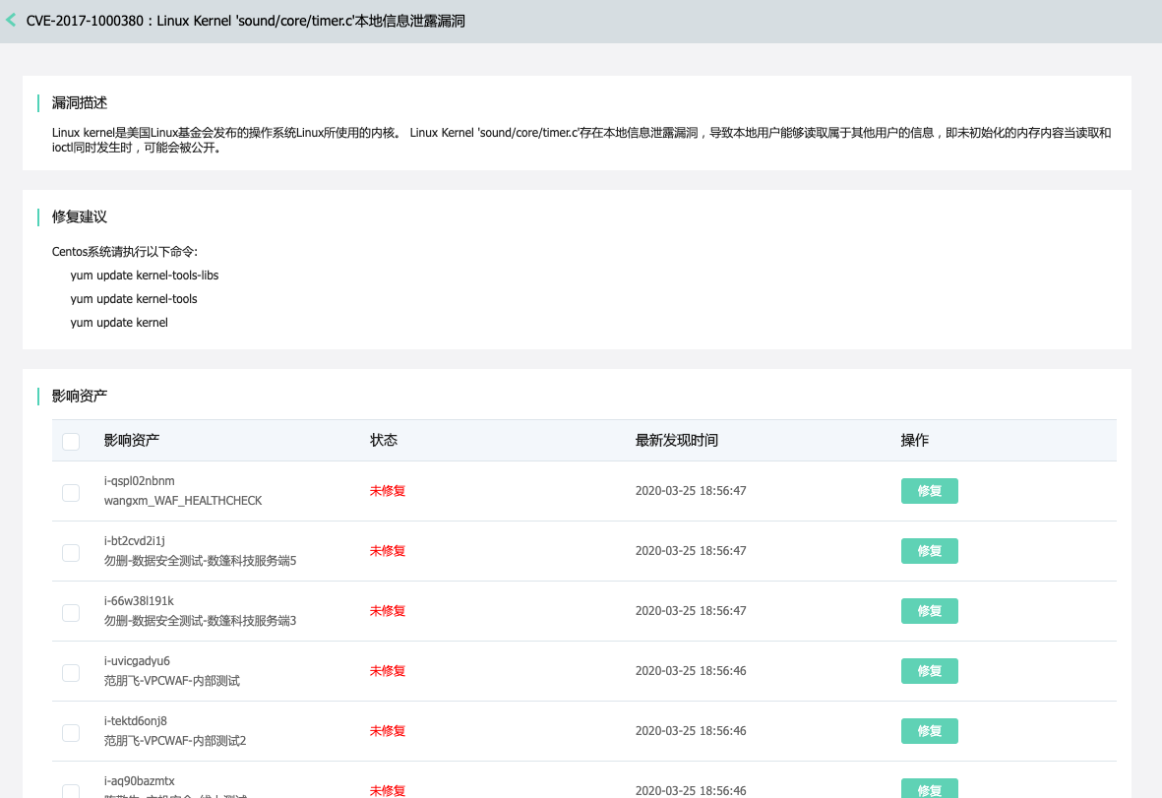This screenshot has height=798, width=1162.
Task: Click the 未修复 status for i-bt2cvd2i1j
Action: pyautogui.click(x=387, y=551)
